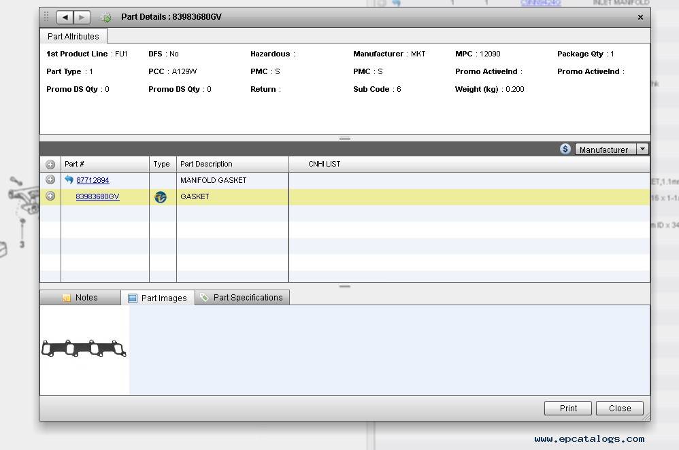
Task: Click the green gear icon beside Part Details
Action: [105, 17]
